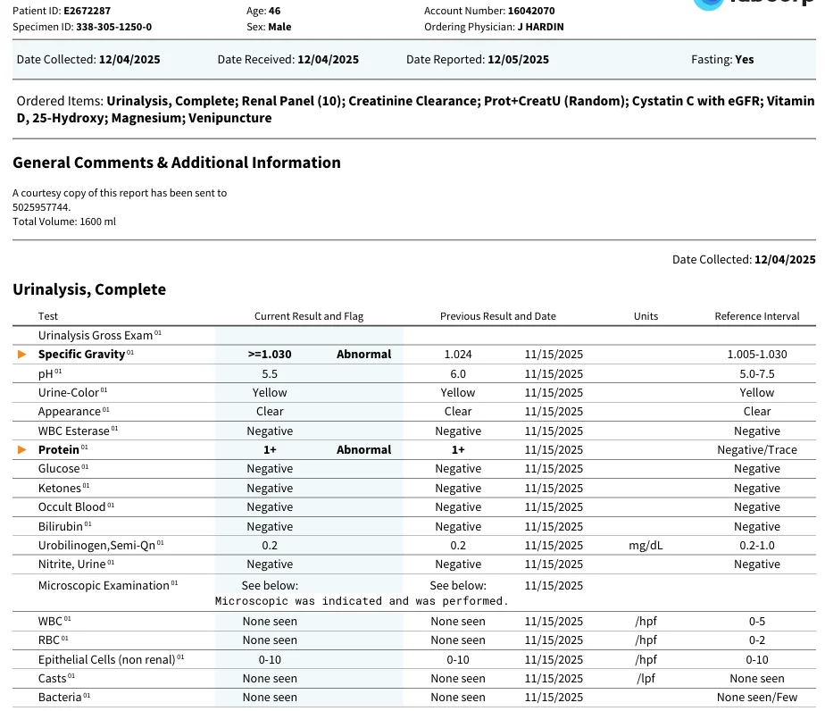Click the Units column header

(646, 316)
